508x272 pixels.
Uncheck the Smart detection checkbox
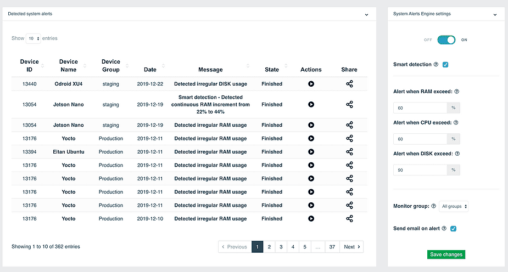pyautogui.click(x=445, y=65)
